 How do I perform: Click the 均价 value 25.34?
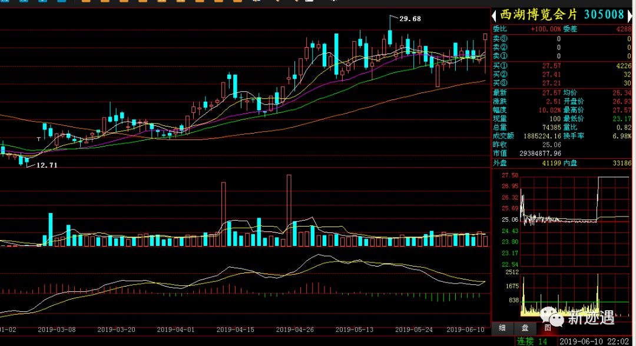(x=622, y=93)
